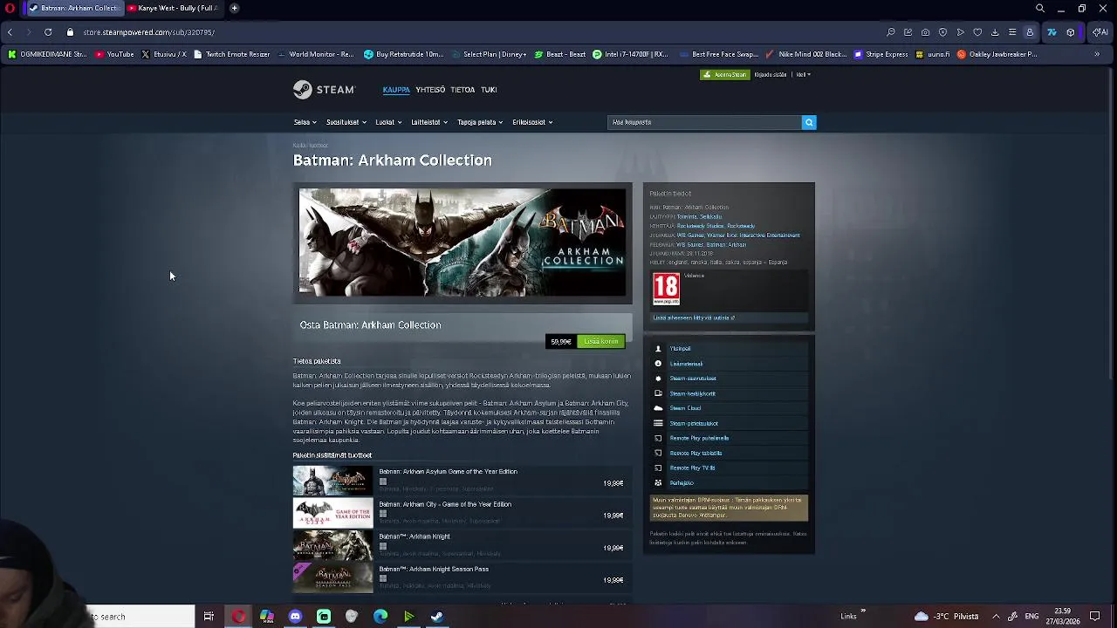This screenshot has width=1117, height=628.
Task: Click the store search magnifier button
Action: point(809,122)
